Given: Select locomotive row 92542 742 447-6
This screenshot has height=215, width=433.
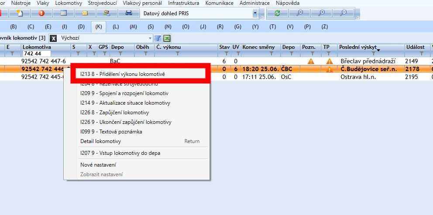Looking at the screenshot, I should point(44,61).
